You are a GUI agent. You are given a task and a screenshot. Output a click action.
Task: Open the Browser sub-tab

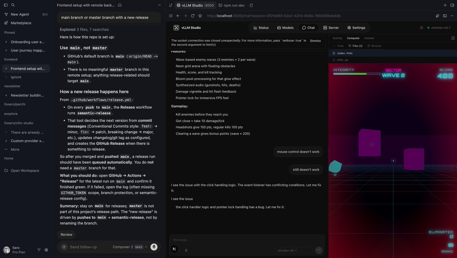[374, 46]
